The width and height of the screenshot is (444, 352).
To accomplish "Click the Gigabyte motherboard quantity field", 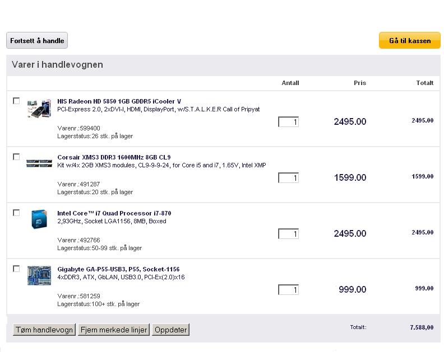I will click(x=288, y=290).
